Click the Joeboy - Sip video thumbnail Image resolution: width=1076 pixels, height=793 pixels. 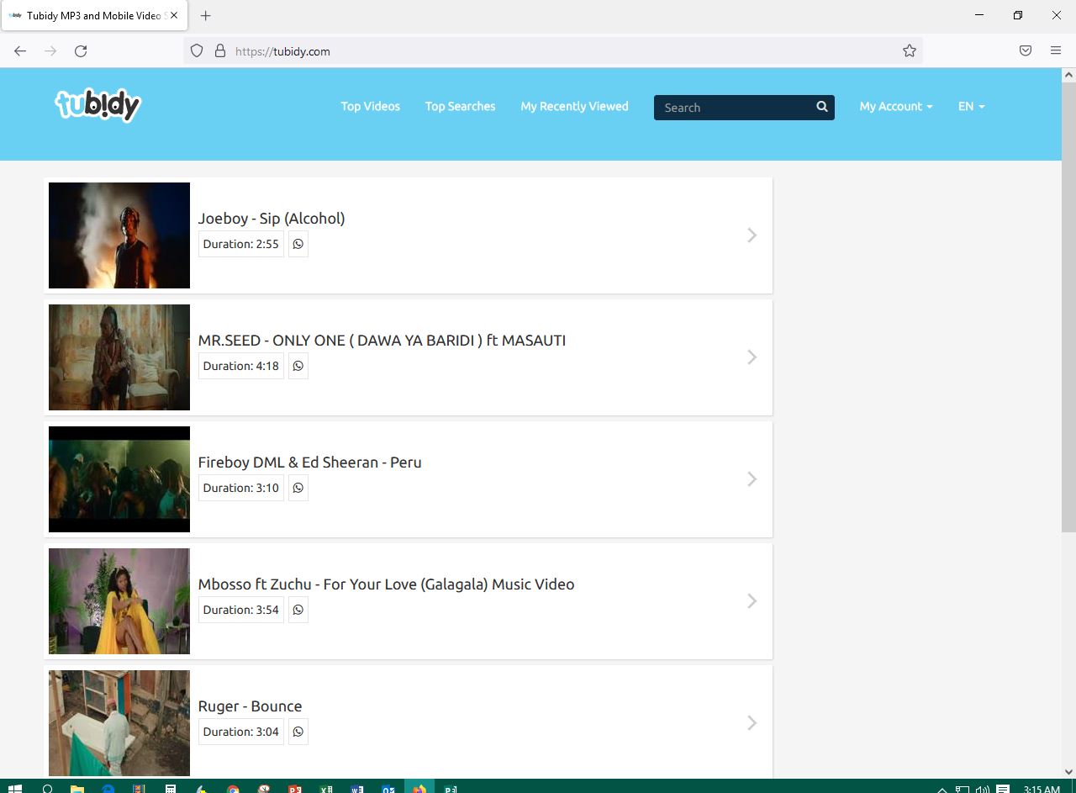119,235
